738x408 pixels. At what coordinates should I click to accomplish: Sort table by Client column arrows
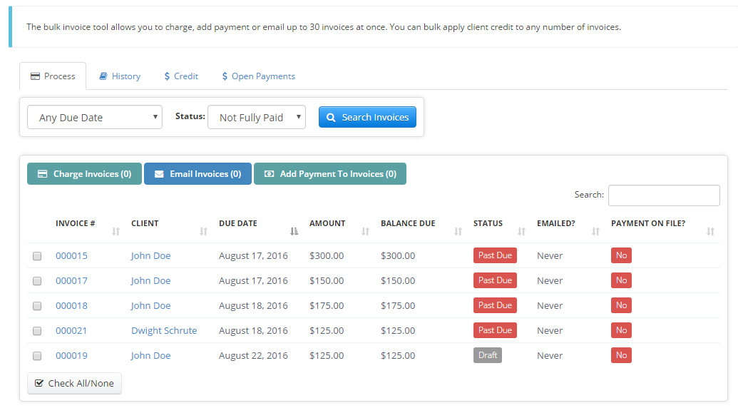[x=203, y=231]
